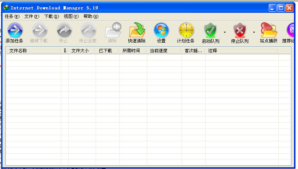298x169 pixels.
Task: Click the 快速清除 (Quick clear) folder icon
Action: point(137,30)
